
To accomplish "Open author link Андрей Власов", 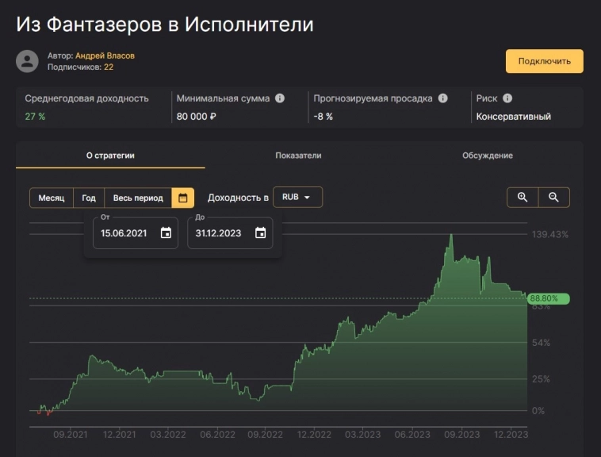I will pos(105,56).
